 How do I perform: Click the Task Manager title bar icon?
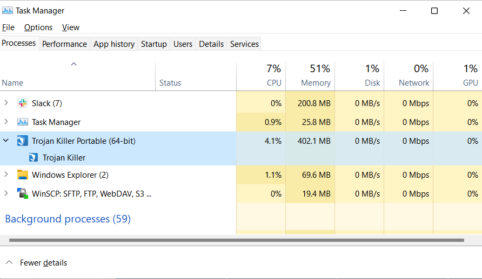pyautogui.click(x=8, y=11)
